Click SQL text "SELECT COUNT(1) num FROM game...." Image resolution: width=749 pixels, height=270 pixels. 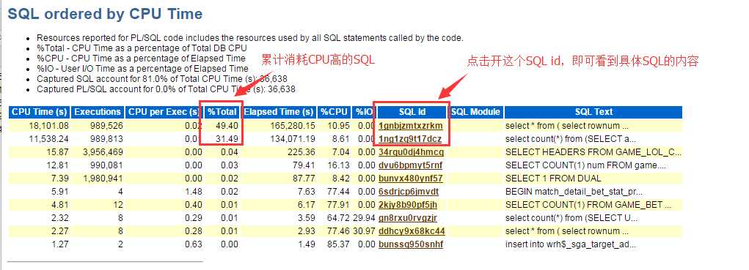(585, 165)
